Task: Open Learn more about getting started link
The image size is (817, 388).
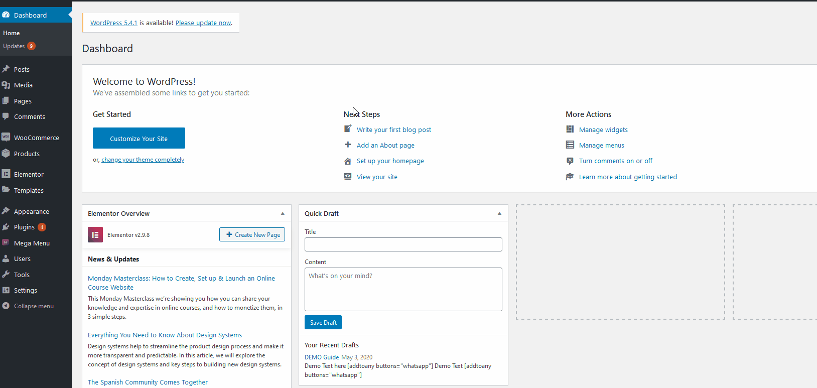Action: 628,177
